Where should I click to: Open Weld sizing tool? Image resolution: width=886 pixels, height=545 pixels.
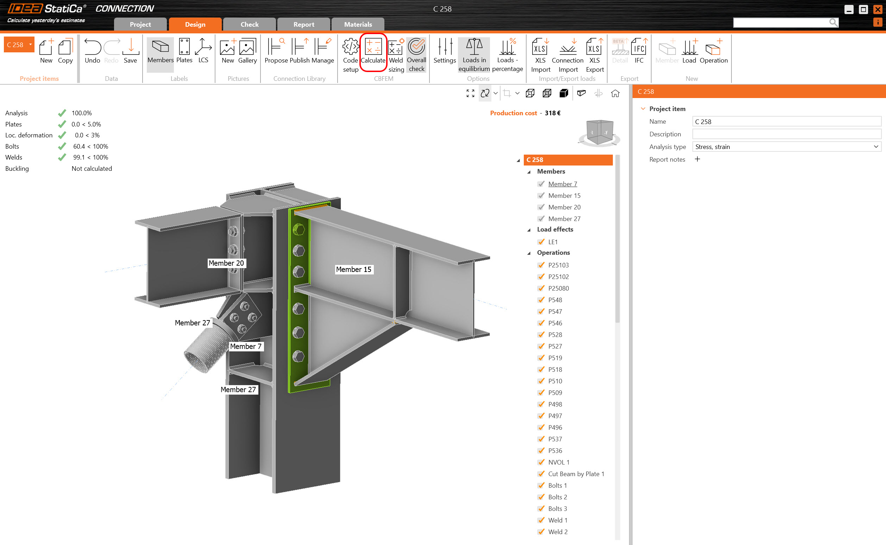pos(396,54)
